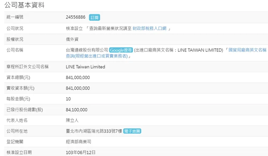Click the address 臺北市內湖區瑞光路333號7樓
The height and width of the screenshot is (156, 268).
[x=94, y=131]
